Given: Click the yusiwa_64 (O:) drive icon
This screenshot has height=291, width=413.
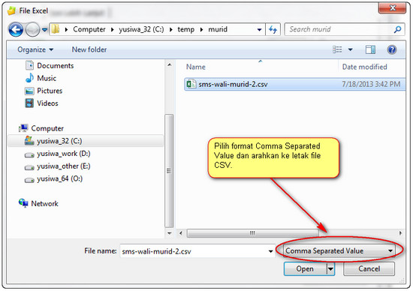Looking at the screenshot, I should click(29, 180).
